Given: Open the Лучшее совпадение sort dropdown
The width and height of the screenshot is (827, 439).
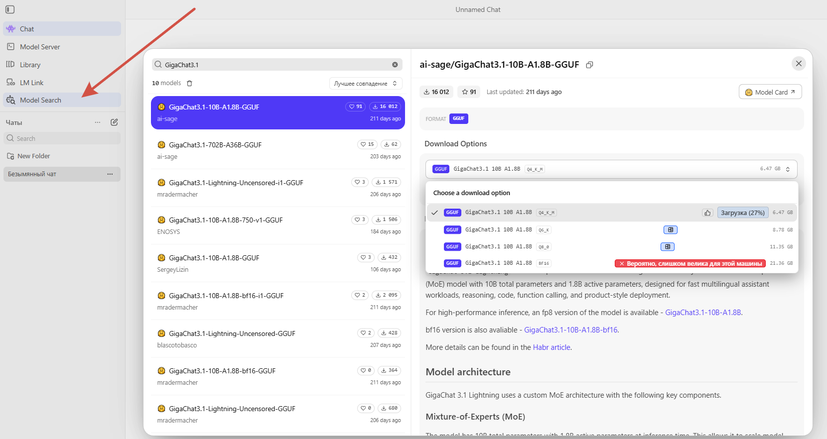Looking at the screenshot, I should tap(366, 84).
